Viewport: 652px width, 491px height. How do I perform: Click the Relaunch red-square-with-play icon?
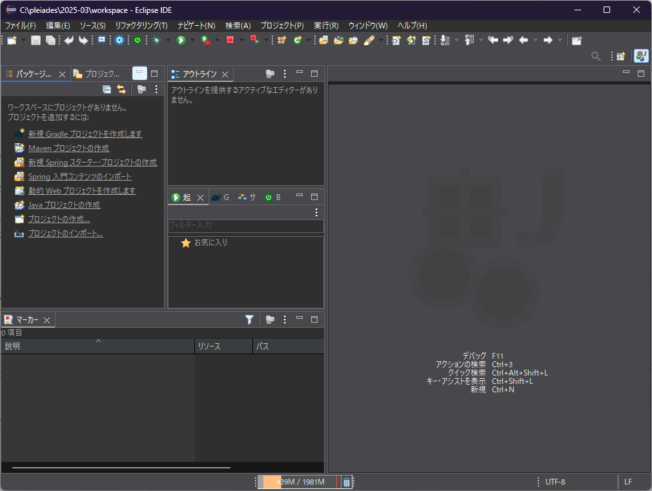[254, 40]
